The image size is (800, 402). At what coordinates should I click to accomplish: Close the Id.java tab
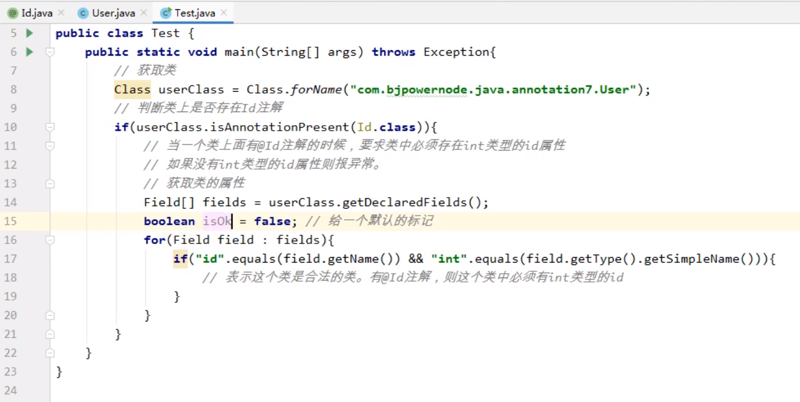[x=61, y=12]
